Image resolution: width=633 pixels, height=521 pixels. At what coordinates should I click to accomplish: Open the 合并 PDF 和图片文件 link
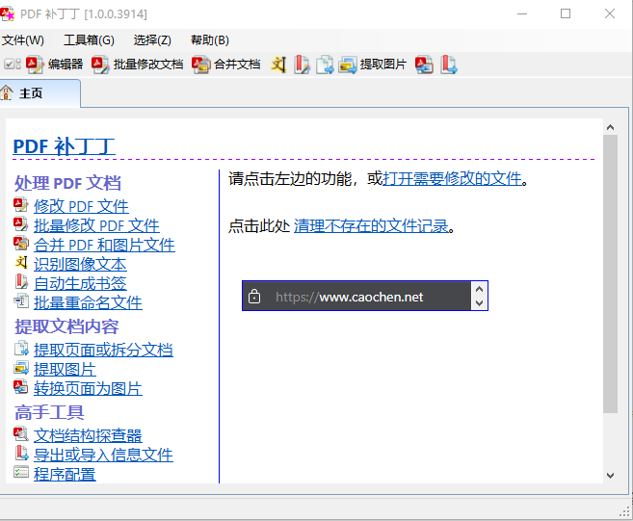tap(104, 245)
